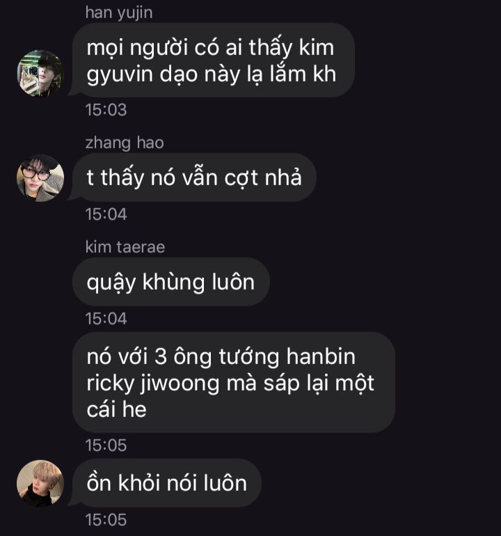Open han yujin's profile picture
Screen dimensions: 501x536
(x=40, y=74)
